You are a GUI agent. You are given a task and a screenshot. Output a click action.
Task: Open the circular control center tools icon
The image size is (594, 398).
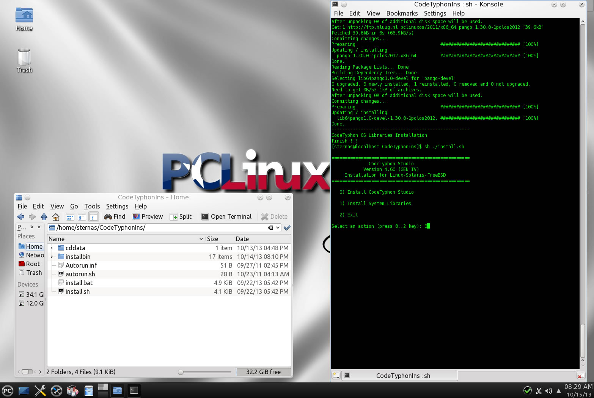click(x=57, y=391)
